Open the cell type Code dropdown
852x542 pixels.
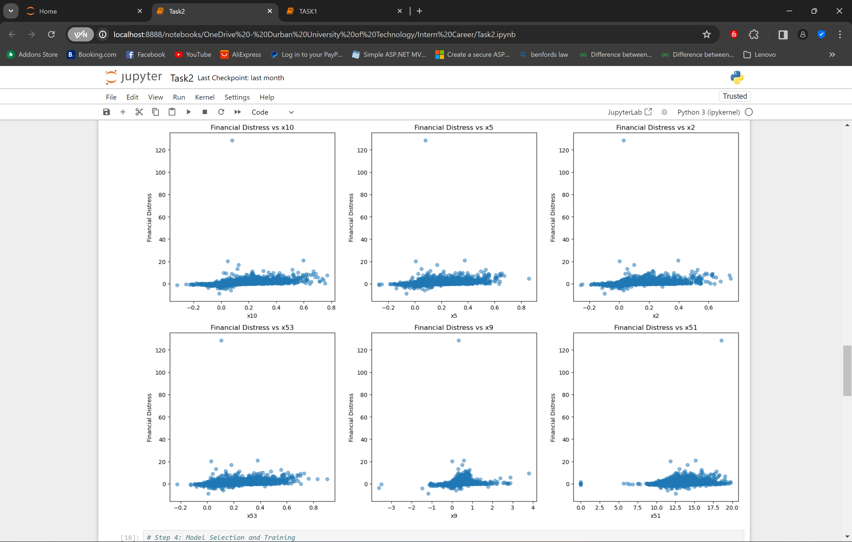pos(272,112)
